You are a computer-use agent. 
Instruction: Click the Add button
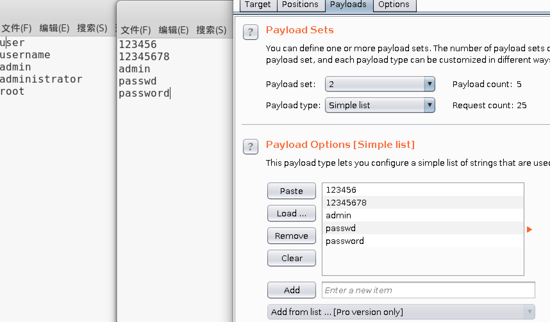pos(291,290)
